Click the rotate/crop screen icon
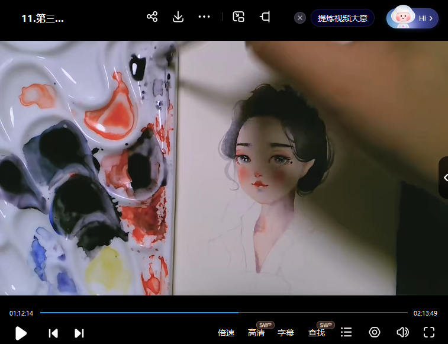The image size is (448, 344). pyautogui.click(x=265, y=17)
